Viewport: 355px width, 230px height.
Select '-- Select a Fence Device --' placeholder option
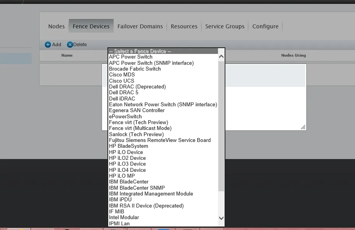pos(163,51)
